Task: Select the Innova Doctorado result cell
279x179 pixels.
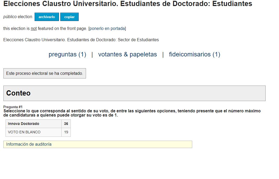Action: point(34,124)
